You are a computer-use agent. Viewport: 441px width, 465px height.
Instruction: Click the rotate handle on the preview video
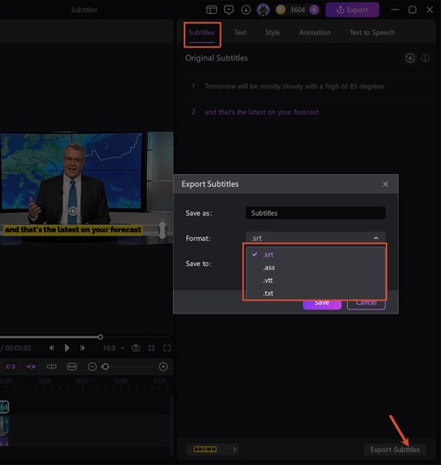[73, 211]
